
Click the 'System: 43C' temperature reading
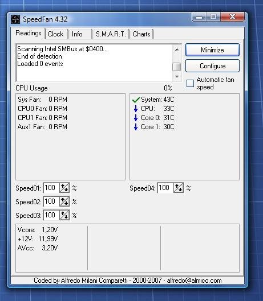tap(157, 100)
